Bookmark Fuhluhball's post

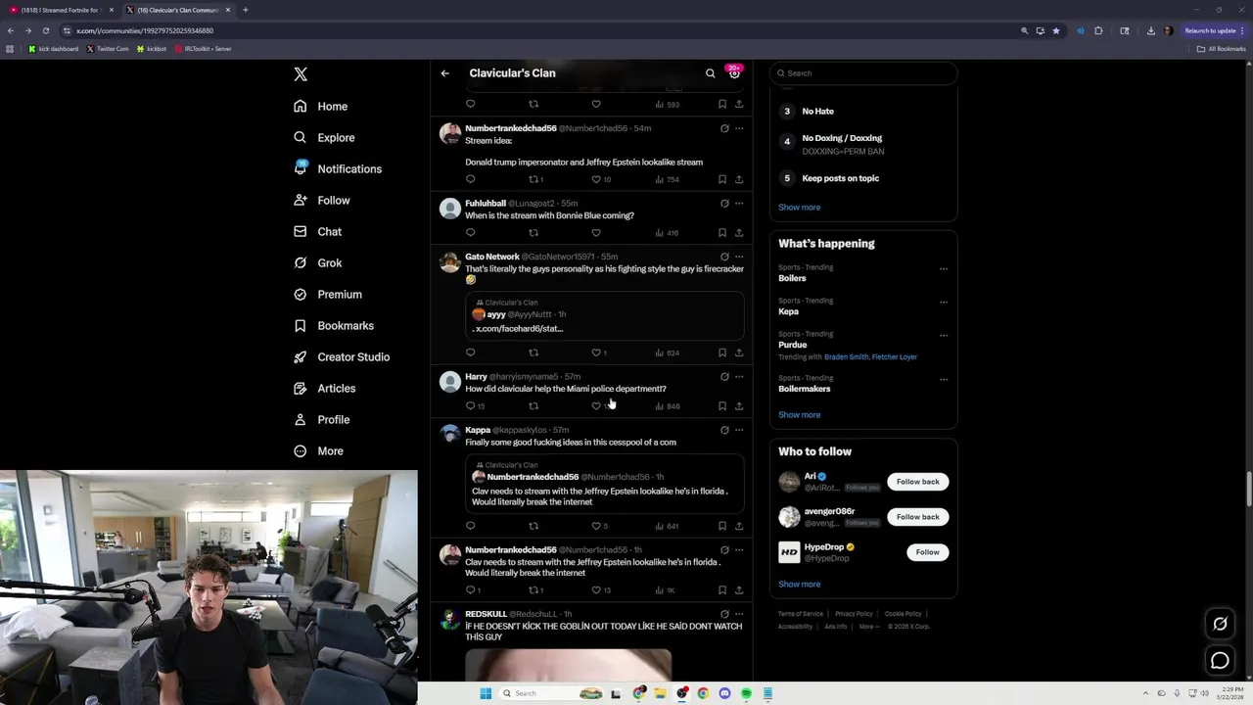(722, 233)
